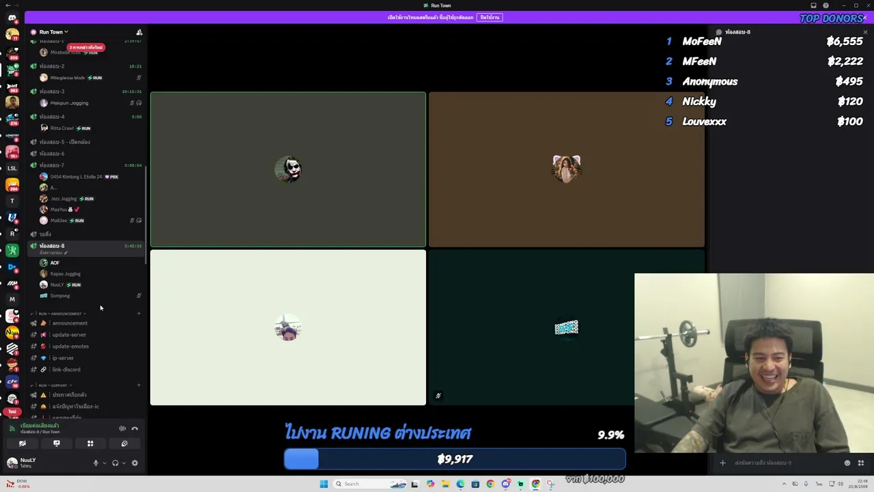Open the yellow Nuu server icon
This screenshot has width=874, height=492.
click(x=12, y=332)
